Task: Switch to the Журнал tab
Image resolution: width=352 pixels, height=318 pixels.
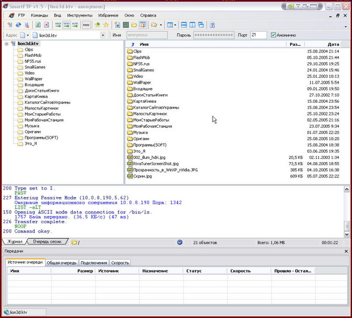Action: click(x=15, y=242)
